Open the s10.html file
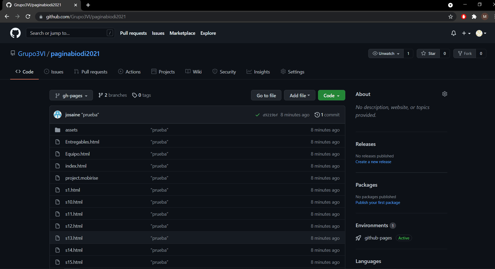Screen dimensions: 495x269 [74, 202]
